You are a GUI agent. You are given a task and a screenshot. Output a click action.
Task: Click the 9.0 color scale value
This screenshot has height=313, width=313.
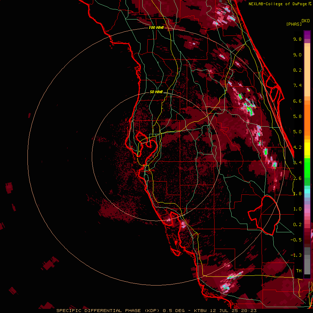[x=297, y=55]
